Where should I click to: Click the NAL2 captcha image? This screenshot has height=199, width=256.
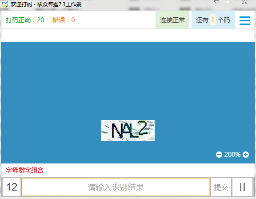click(128, 131)
